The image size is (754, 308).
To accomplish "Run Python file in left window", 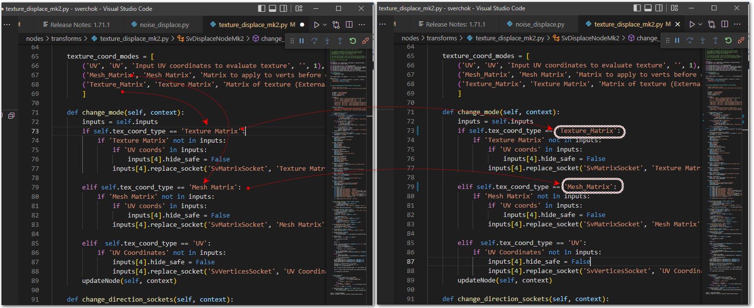I will pos(316,25).
